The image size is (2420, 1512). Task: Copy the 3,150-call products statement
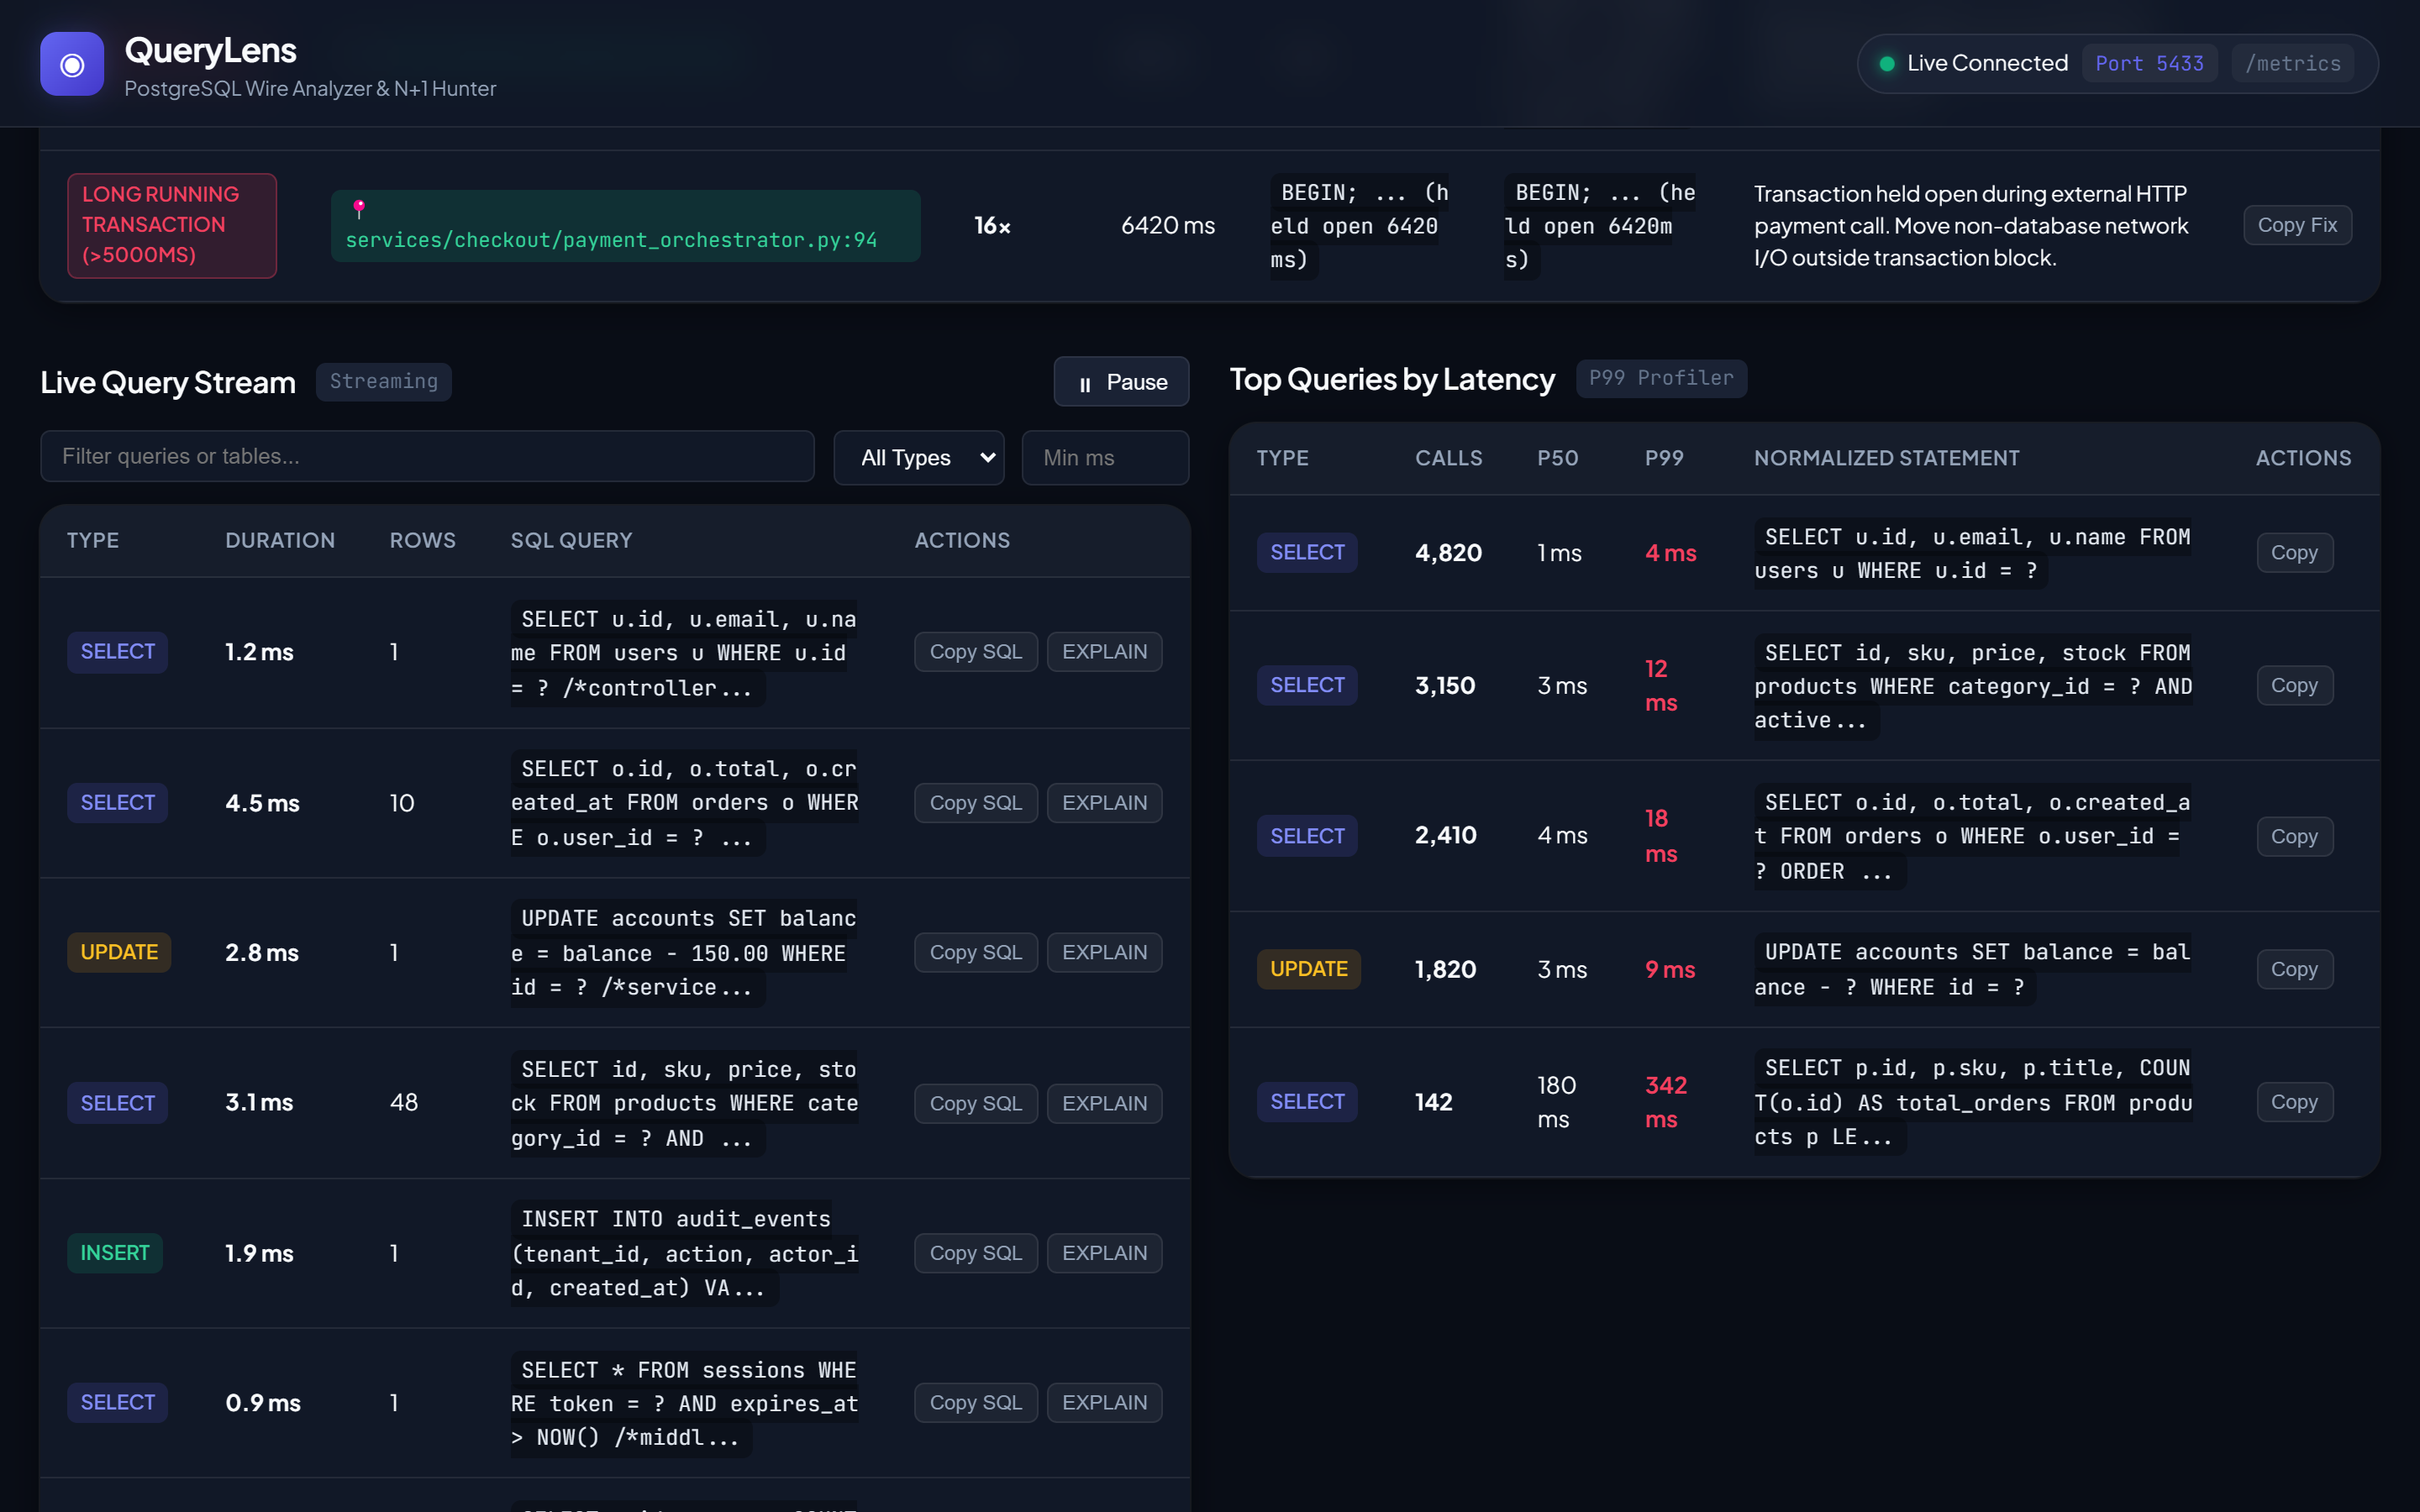click(x=2294, y=686)
